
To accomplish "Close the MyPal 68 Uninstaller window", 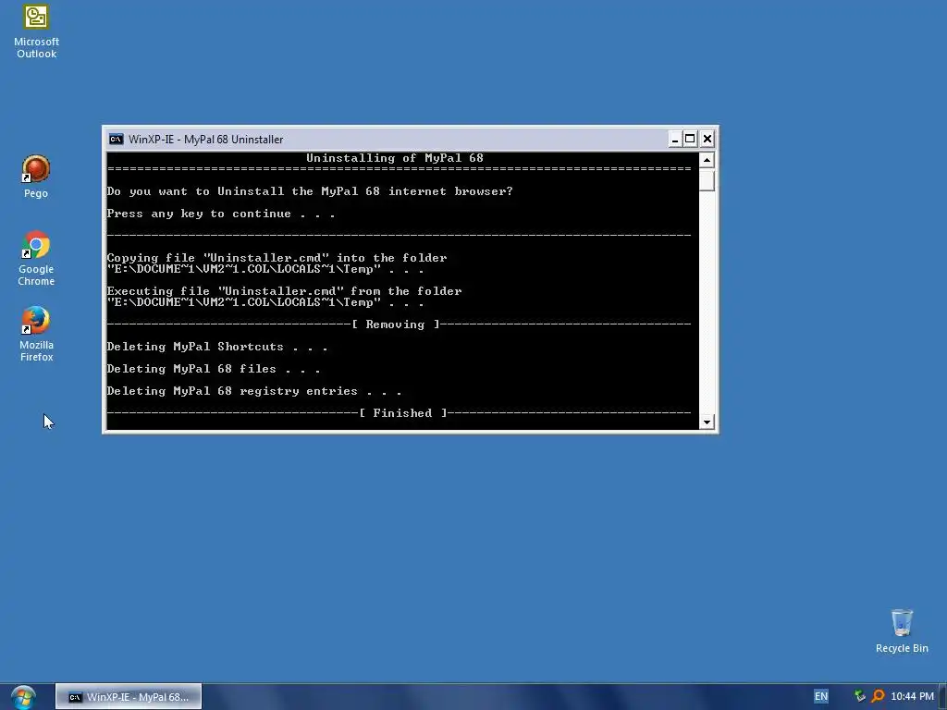I will point(707,140).
